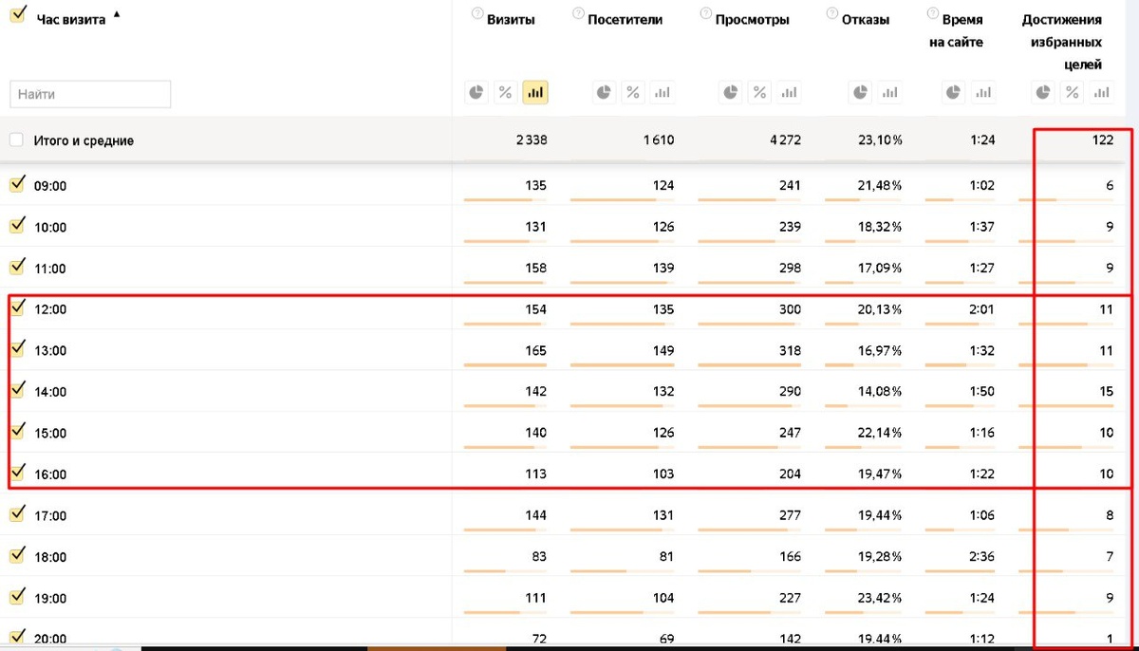Check the Итого и средние checkbox
The width and height of the screenshot is (1139, 651).
coord(16,139)
